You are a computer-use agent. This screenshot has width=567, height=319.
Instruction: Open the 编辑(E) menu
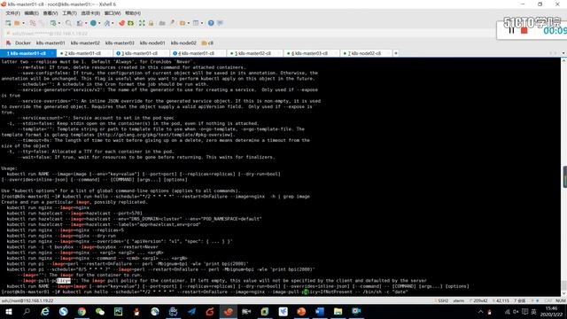(32, 13)
